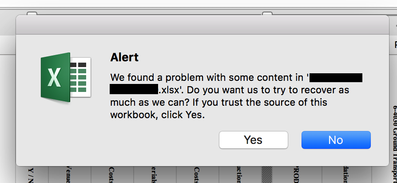Click Yes to recover workbook content
The image size is (397, 183).
254,140
